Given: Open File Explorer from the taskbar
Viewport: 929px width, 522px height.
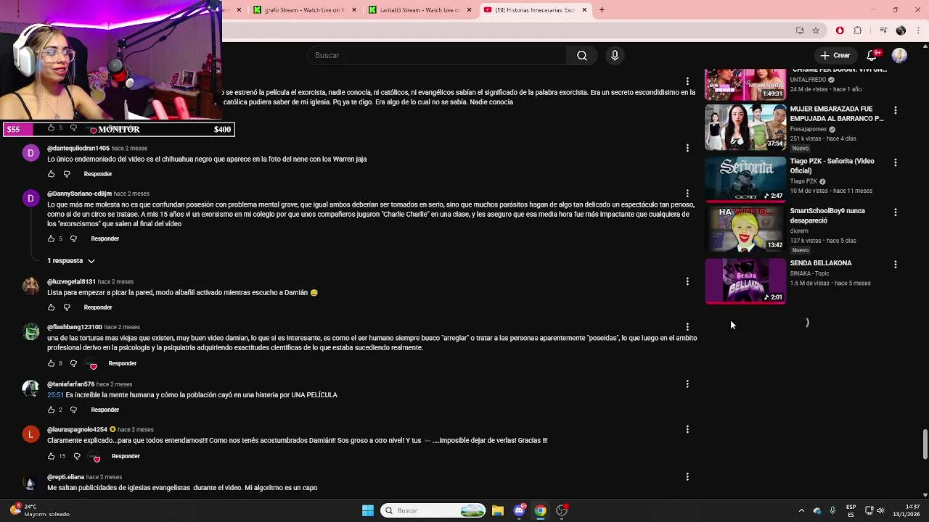Looking at the screenshot, I should coord(498,510).
